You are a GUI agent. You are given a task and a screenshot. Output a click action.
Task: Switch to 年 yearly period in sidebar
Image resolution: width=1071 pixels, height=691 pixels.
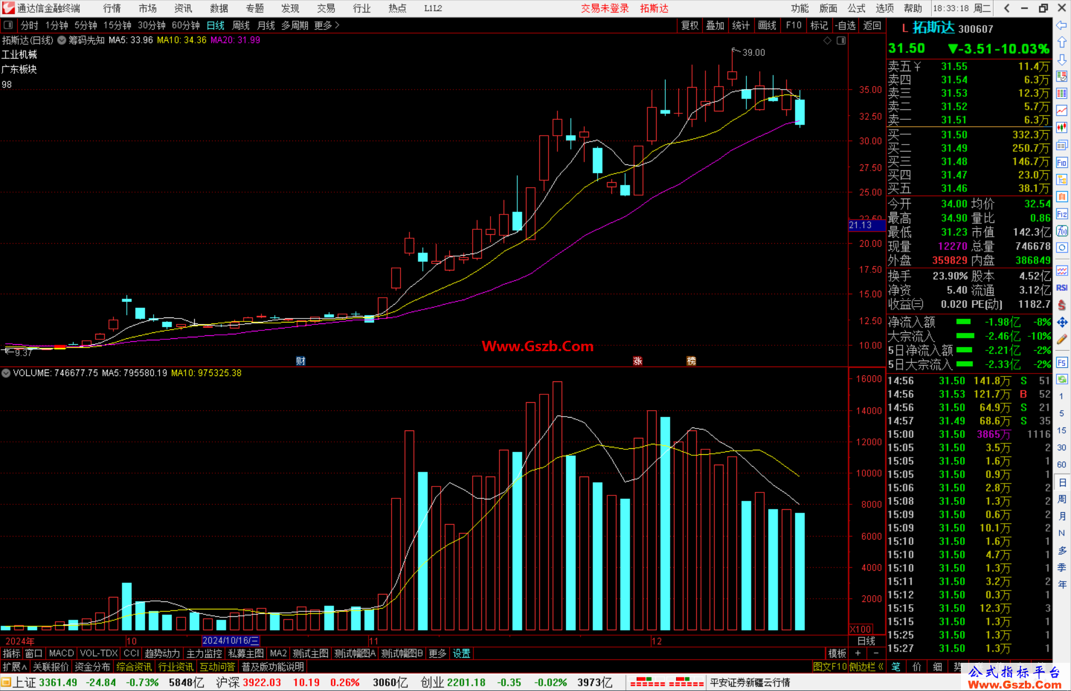coord(1062,585)
